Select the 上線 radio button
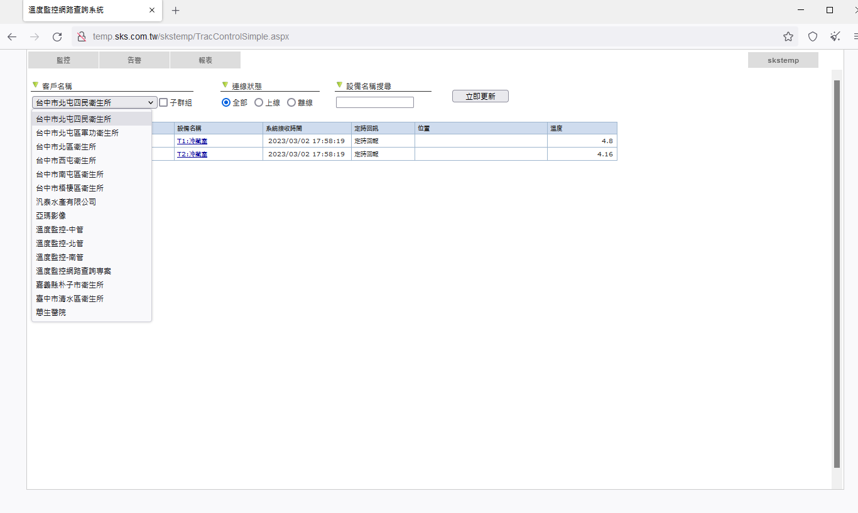The width and height of the screenshot is (858, 513). point(259,102)
